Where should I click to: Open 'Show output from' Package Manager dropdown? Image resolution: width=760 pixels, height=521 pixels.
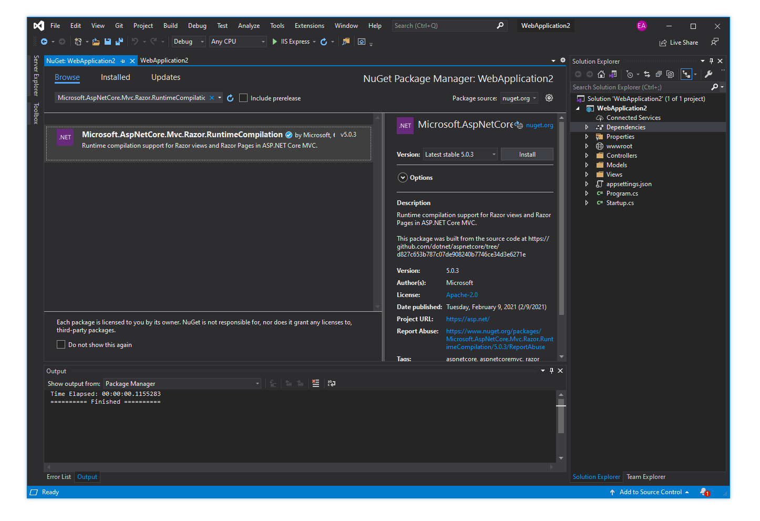(182, 383)
